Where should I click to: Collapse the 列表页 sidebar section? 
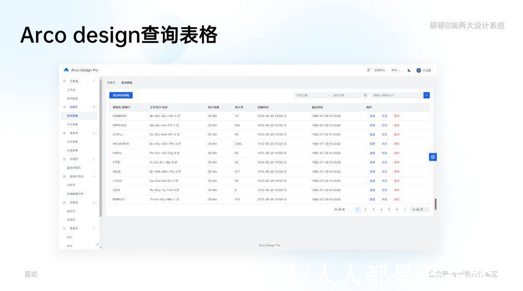tap(94, 107)
